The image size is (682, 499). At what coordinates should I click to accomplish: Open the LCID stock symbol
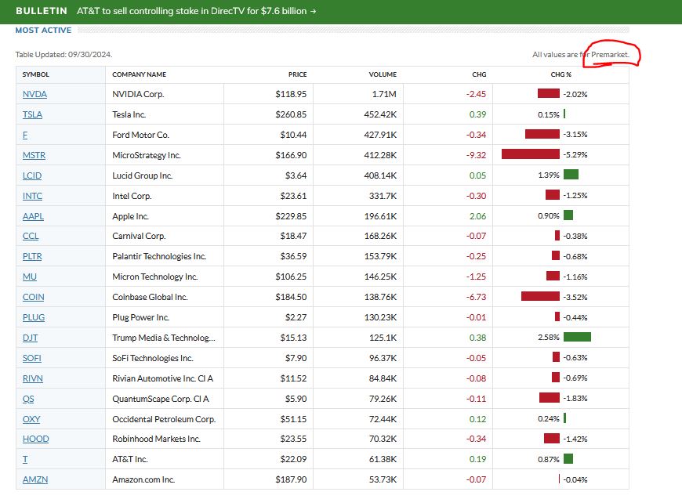pyautogui.click(x=34, y=175)
